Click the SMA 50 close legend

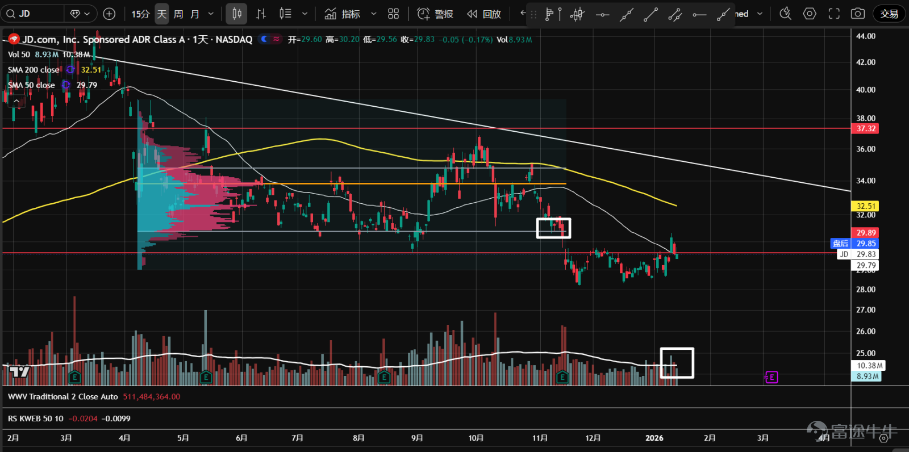31,85
